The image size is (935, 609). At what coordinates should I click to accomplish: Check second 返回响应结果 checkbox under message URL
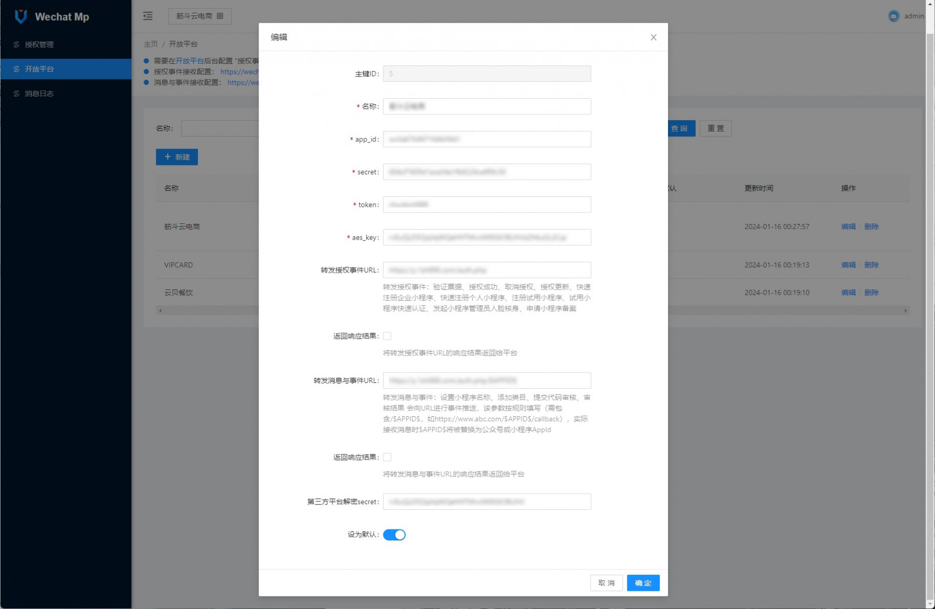[388, 457]
